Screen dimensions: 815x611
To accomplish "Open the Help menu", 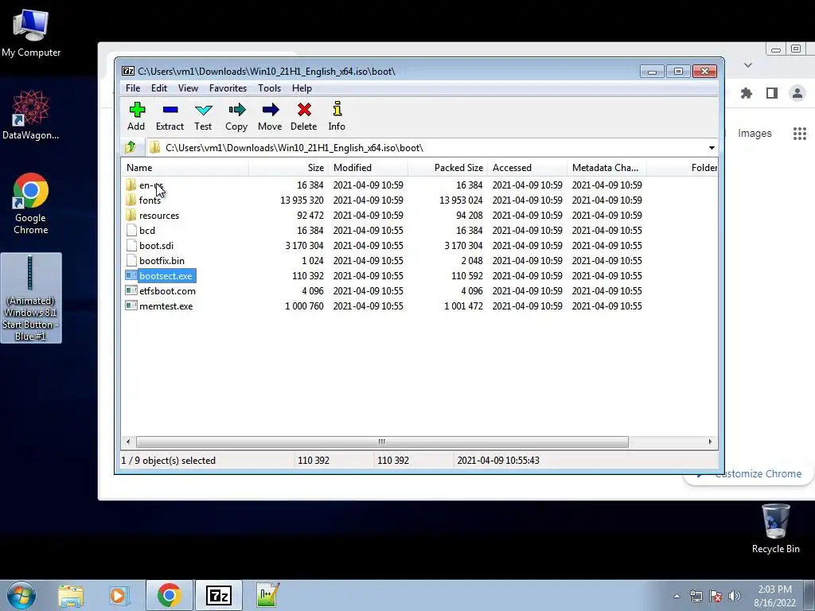I will [x=302, y=88].
